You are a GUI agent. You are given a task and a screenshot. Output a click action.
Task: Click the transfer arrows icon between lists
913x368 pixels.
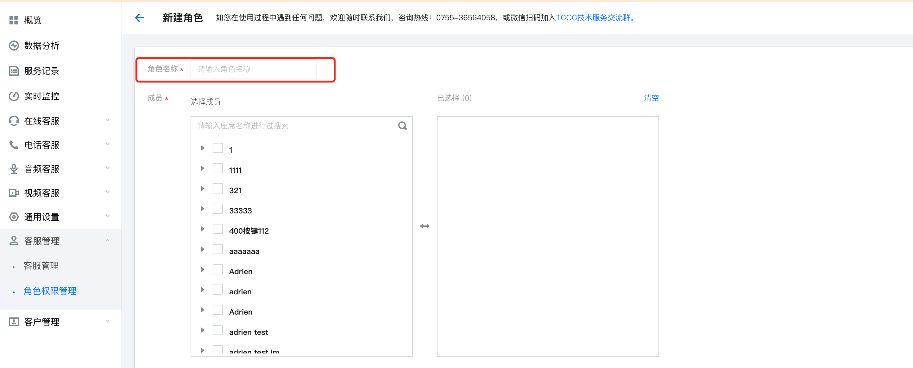coord(425,226)
